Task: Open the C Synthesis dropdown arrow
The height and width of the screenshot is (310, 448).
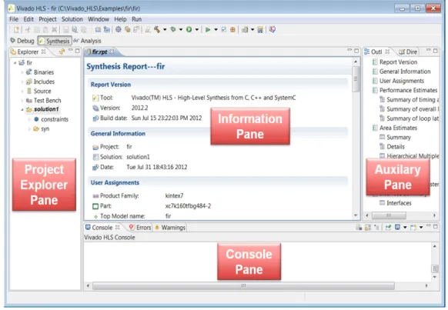Action: coord(216,29)
